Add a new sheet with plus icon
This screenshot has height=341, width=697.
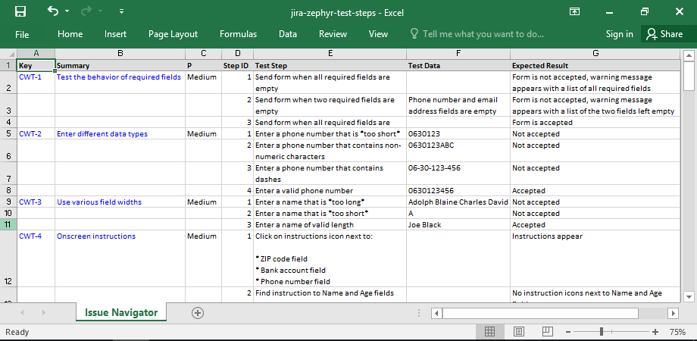[x=198, y=312]
